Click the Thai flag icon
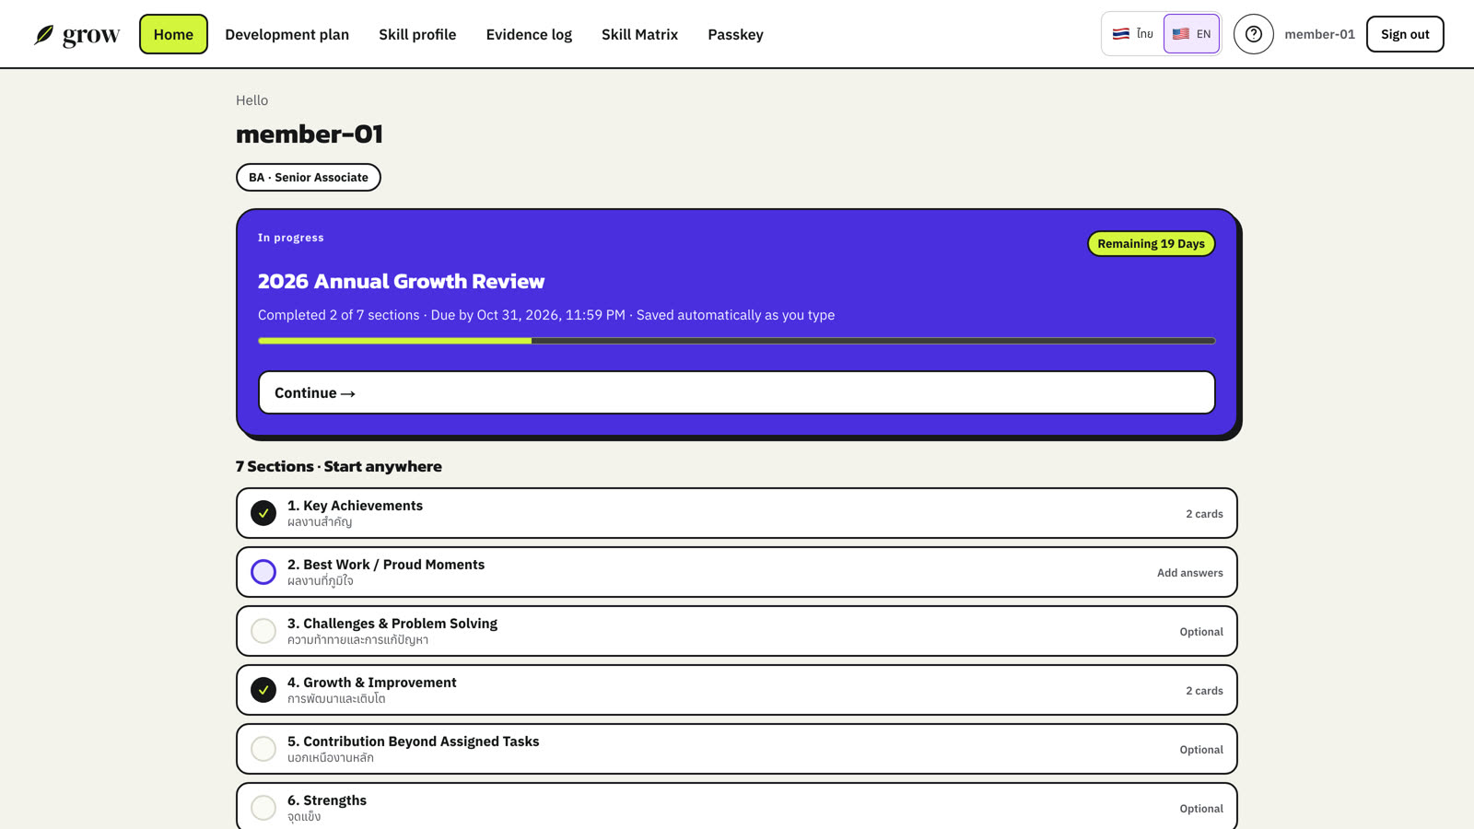Image resolution: width=1474 pixels, height=829 pixels. tap(1120, 34)
